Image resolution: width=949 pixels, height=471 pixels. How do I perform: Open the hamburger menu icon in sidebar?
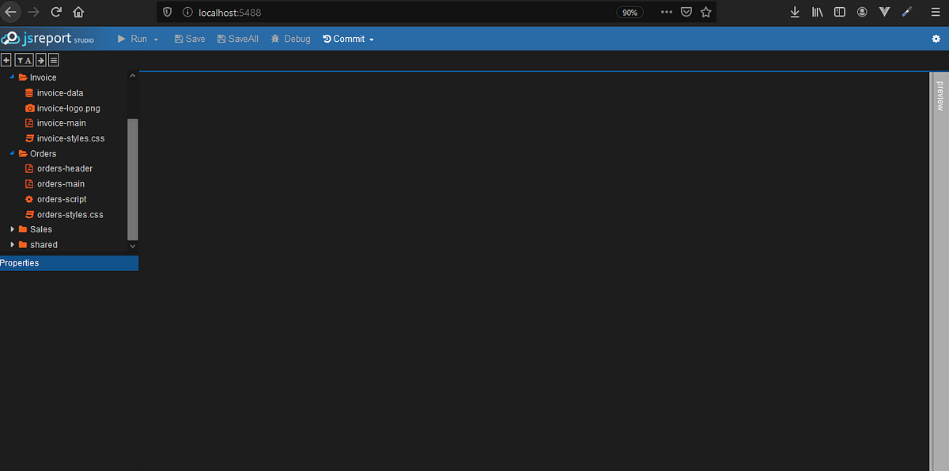[x=53, y=59]
